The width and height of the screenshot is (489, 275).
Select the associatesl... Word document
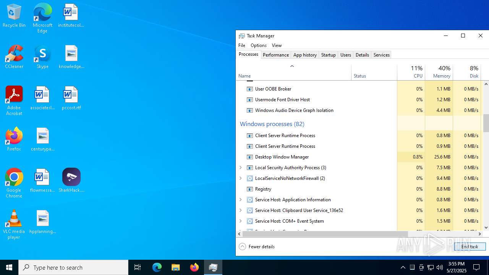click(x=42, y=98)
